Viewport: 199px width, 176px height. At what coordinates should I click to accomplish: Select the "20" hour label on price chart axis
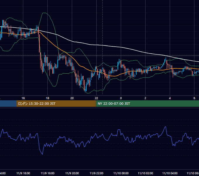(72, 98)
